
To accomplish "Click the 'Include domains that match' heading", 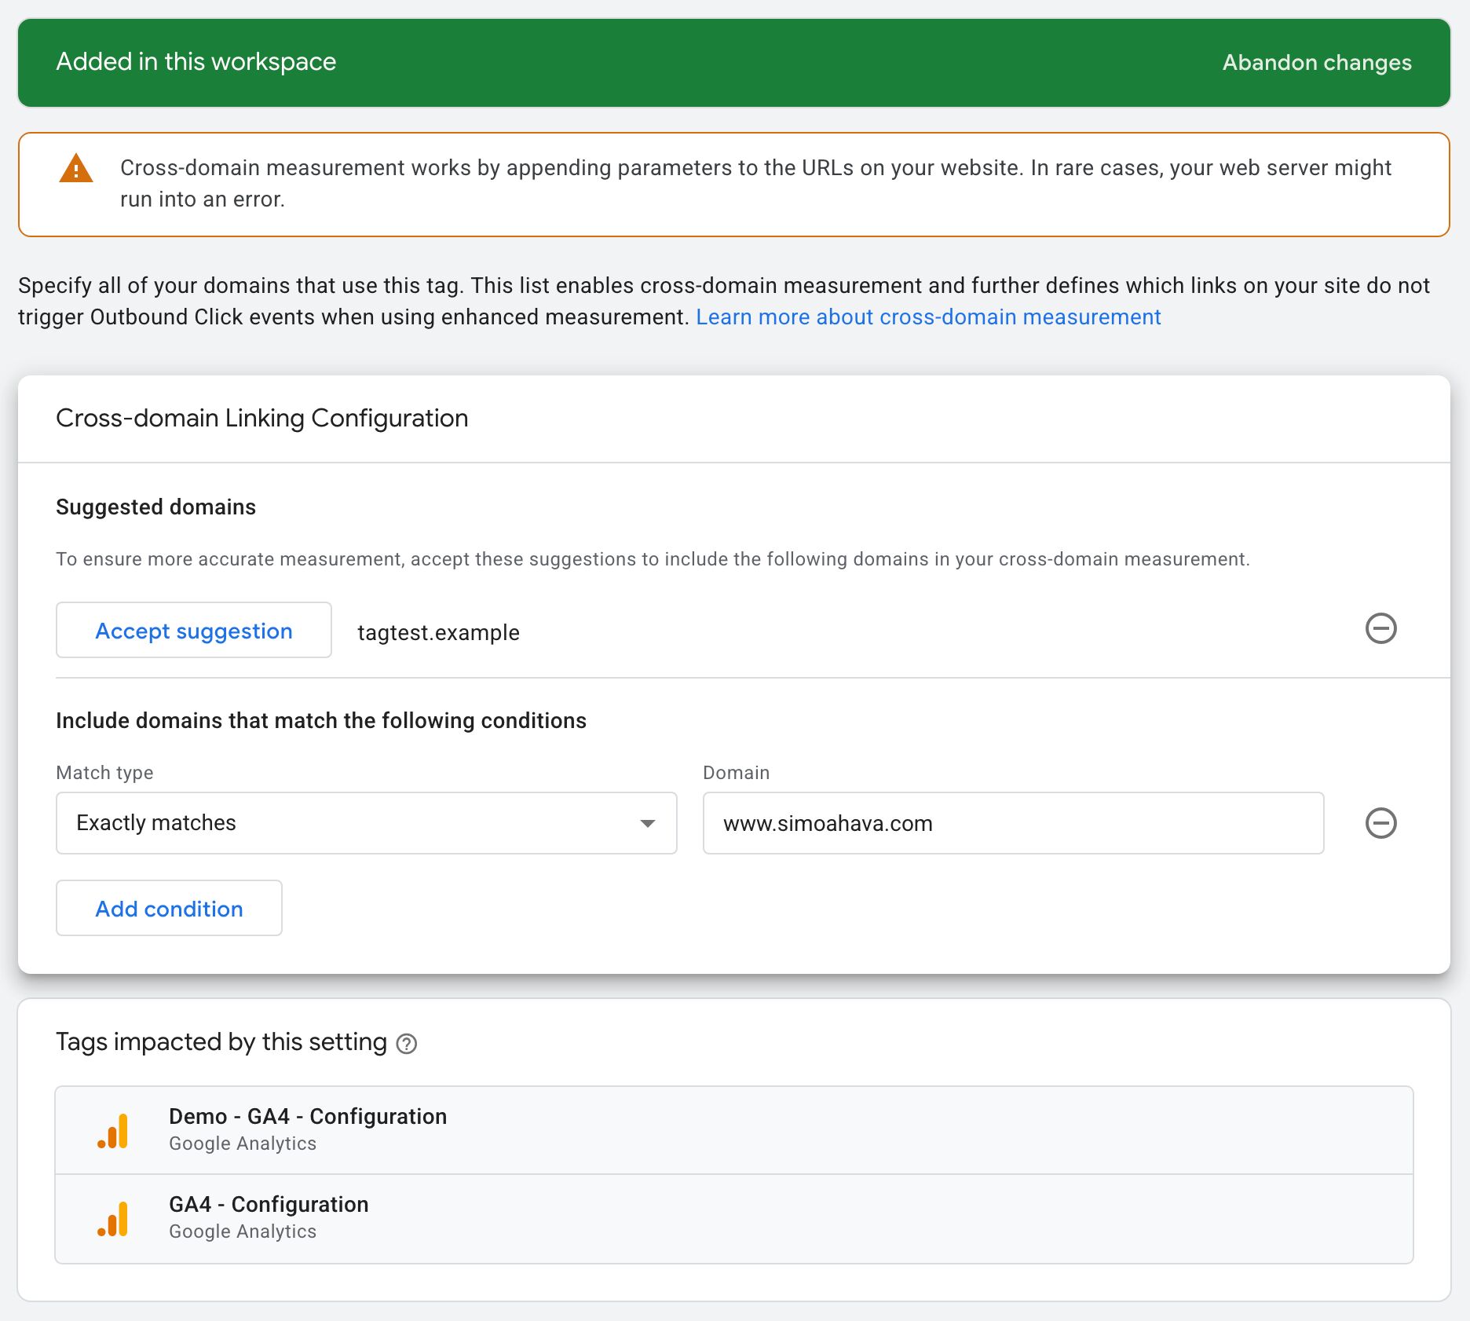I will (321, 721).
